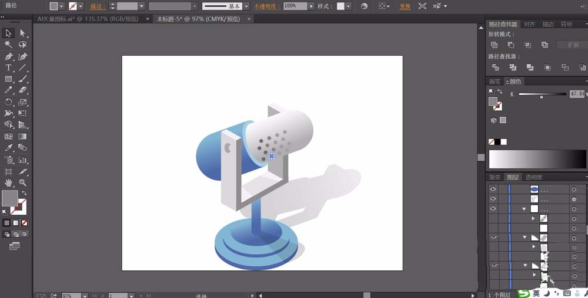
Task: Set toolbox paint mode to None
Action: click(24, 223)
